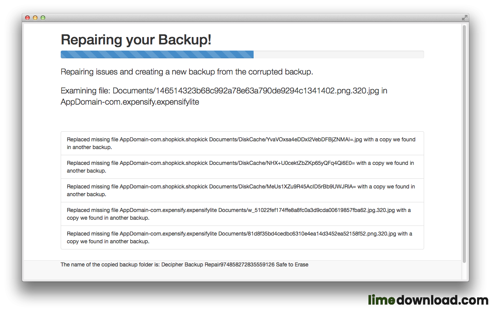Click the log entries panel border
Viewport: 491px width, 312px height.
pos(242,131)
